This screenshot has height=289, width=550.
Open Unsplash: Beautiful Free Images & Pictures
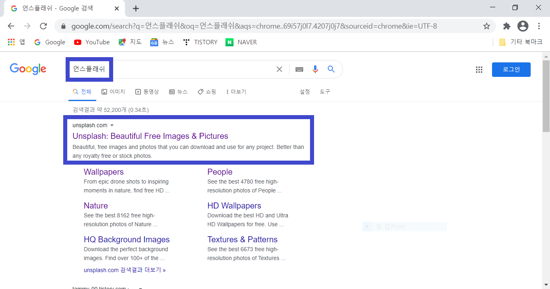(x=150, y=136)
